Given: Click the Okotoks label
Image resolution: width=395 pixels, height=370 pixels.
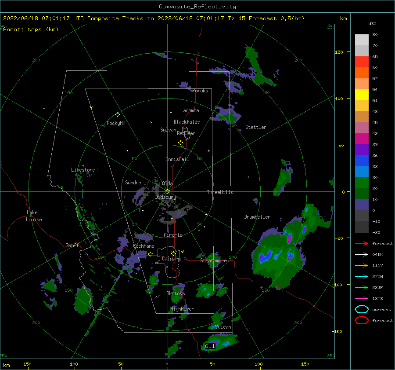Looking at the screenshot, I should pyautogui.click(x=176, y=293).
